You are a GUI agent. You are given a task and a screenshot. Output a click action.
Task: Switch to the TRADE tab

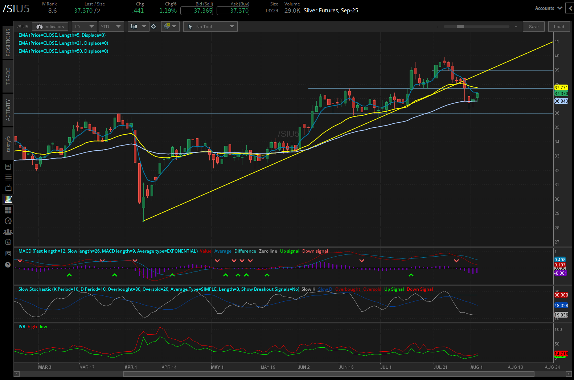click(x=8, y=76)
